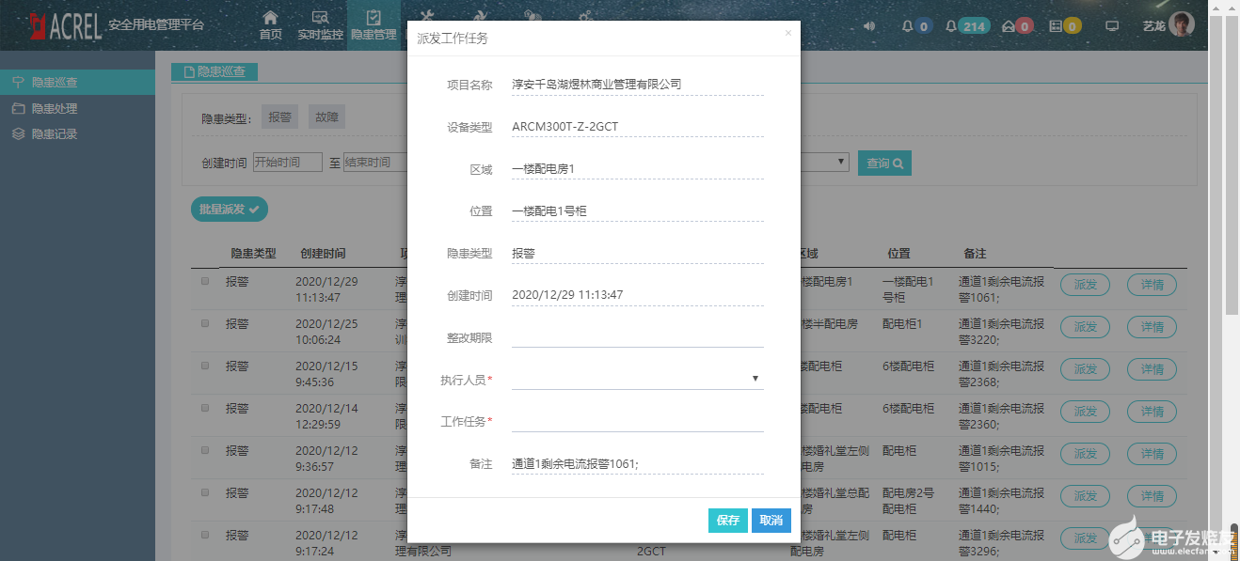Tick checkbox for row 2020/12/14 12:29:59

[x=205, y=408]
